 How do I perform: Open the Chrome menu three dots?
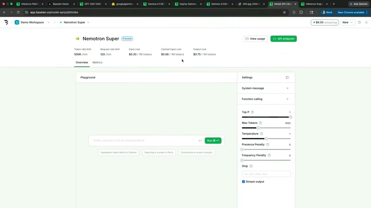367,12
